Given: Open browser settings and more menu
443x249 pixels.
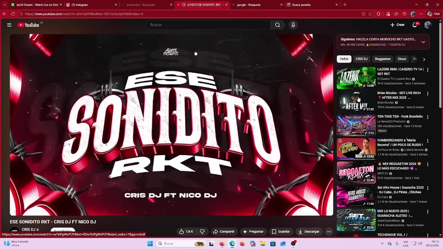Looking at the screenshot, I should [421, 14].
